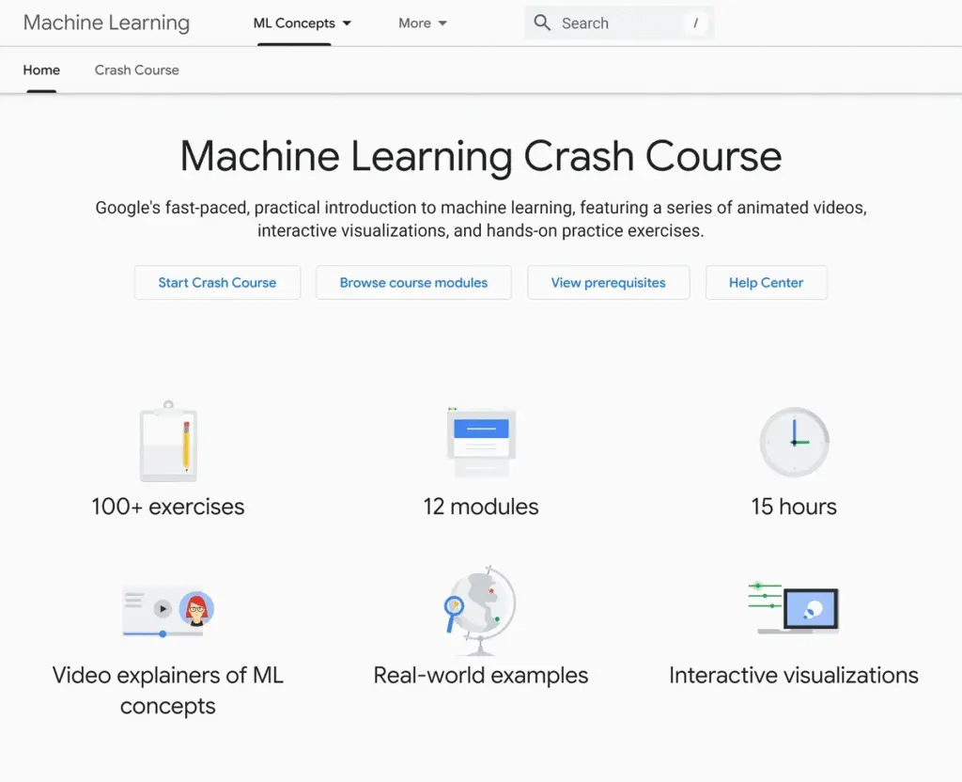Screen dimensions: 962x782
Task: Switch to the Crash Course tab
Action: tap(137, 70)
